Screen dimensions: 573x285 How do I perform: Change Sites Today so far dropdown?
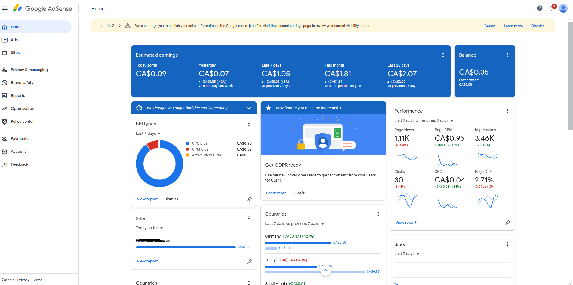149,228
